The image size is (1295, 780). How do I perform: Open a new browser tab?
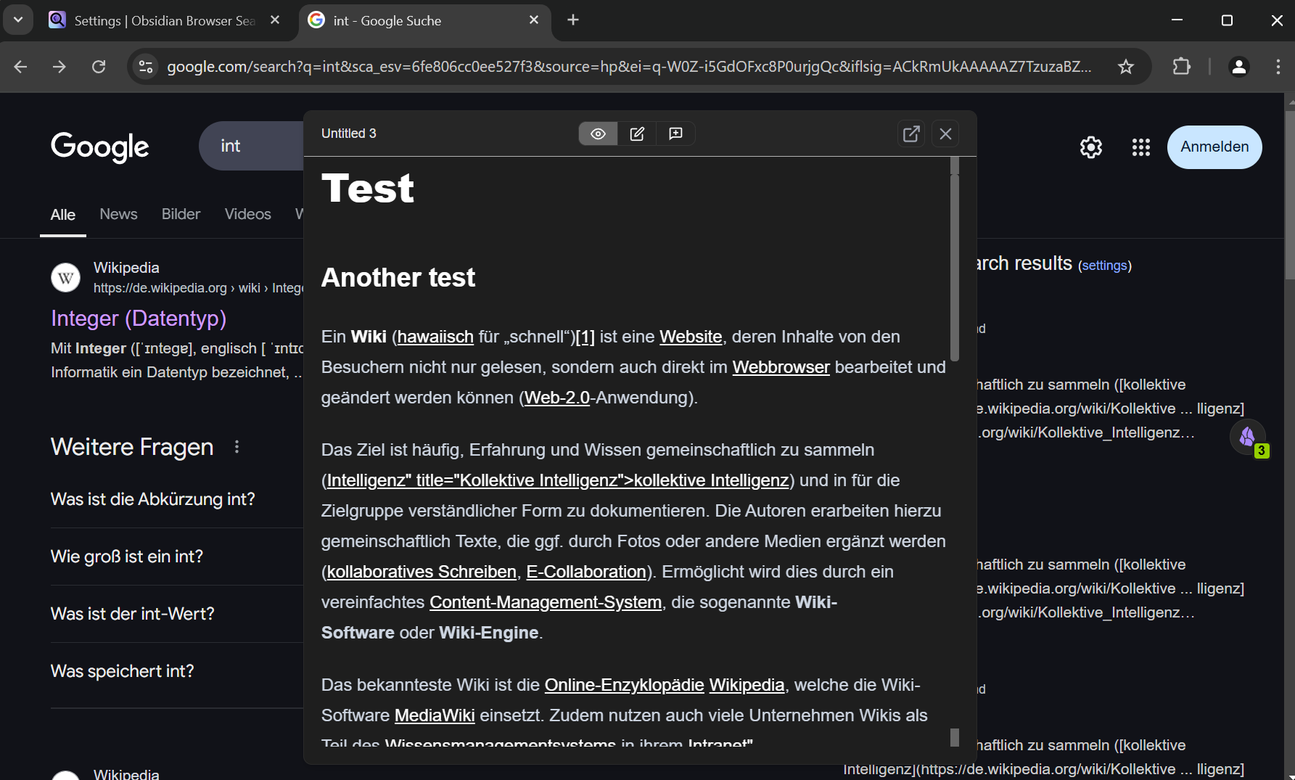573,20
